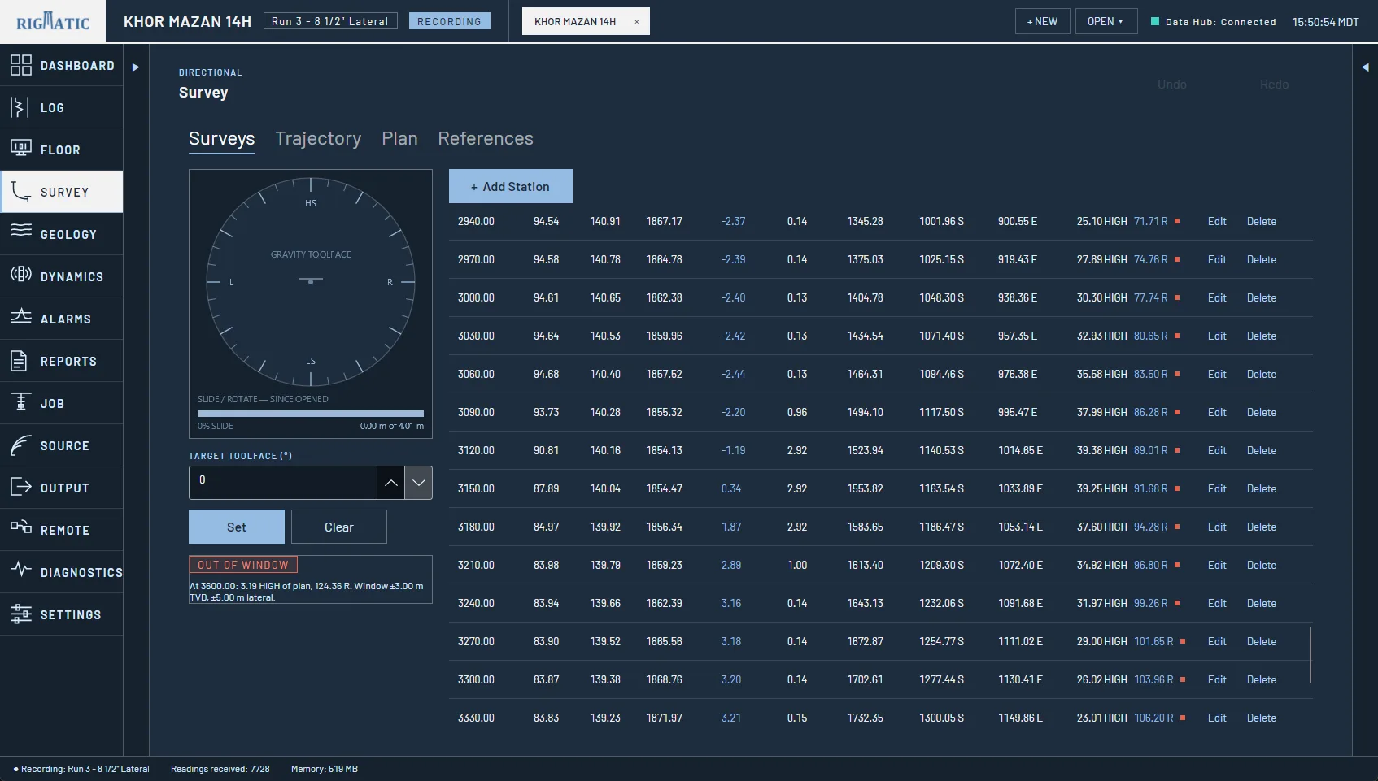
Task: Switch to the Trajectory tab
Action: point(318,139)
